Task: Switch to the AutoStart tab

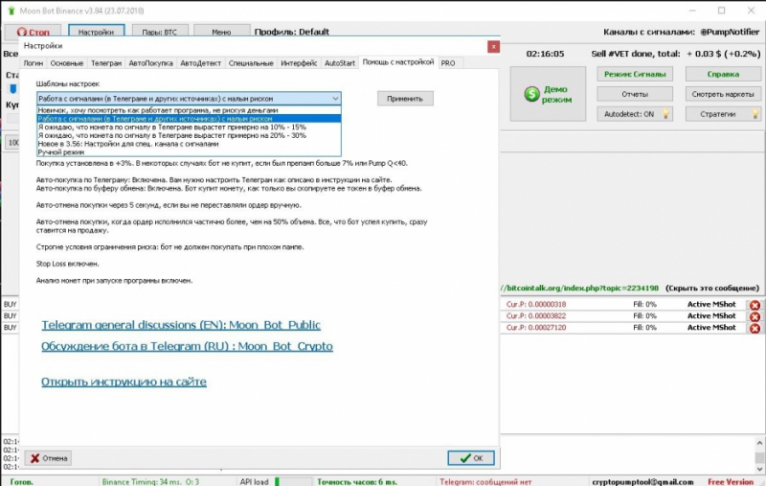Action: 340,63
